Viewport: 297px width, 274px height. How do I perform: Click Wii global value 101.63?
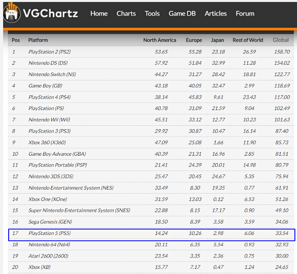[x=282, y=119]
